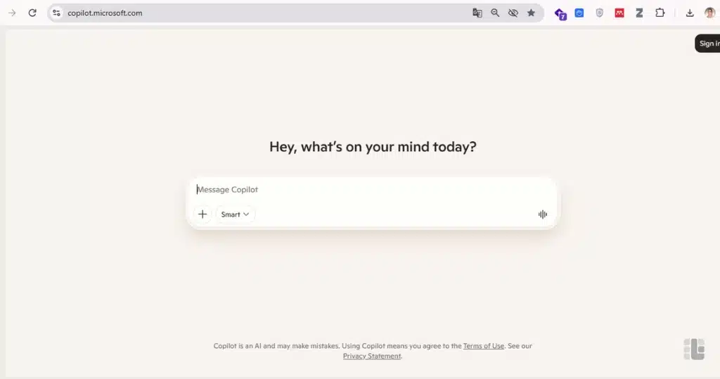Screen dimensions: 720x379
Task: Focus the Message Copilot text field
Action: (x=372, y=189)
